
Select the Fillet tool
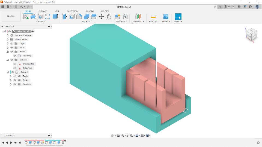79,17
